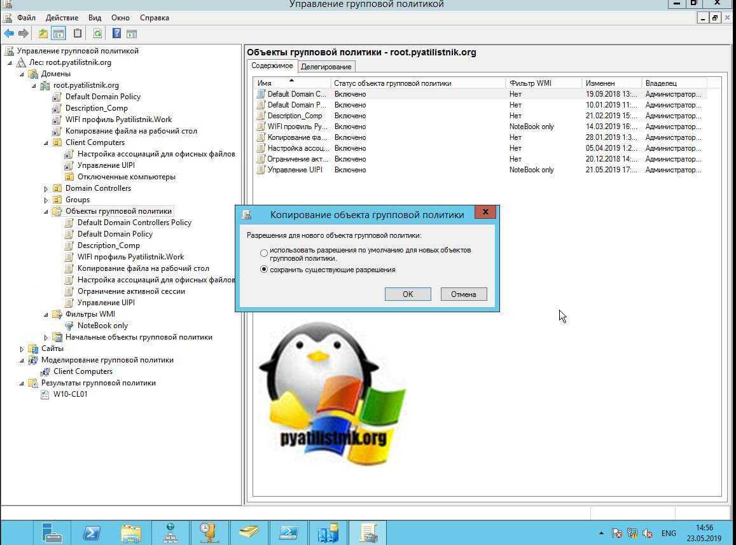The width and height of the screenshot is (736, 545).
Task: Select Default Domain Controllers Policy tree item
Action: click(134, 223)
